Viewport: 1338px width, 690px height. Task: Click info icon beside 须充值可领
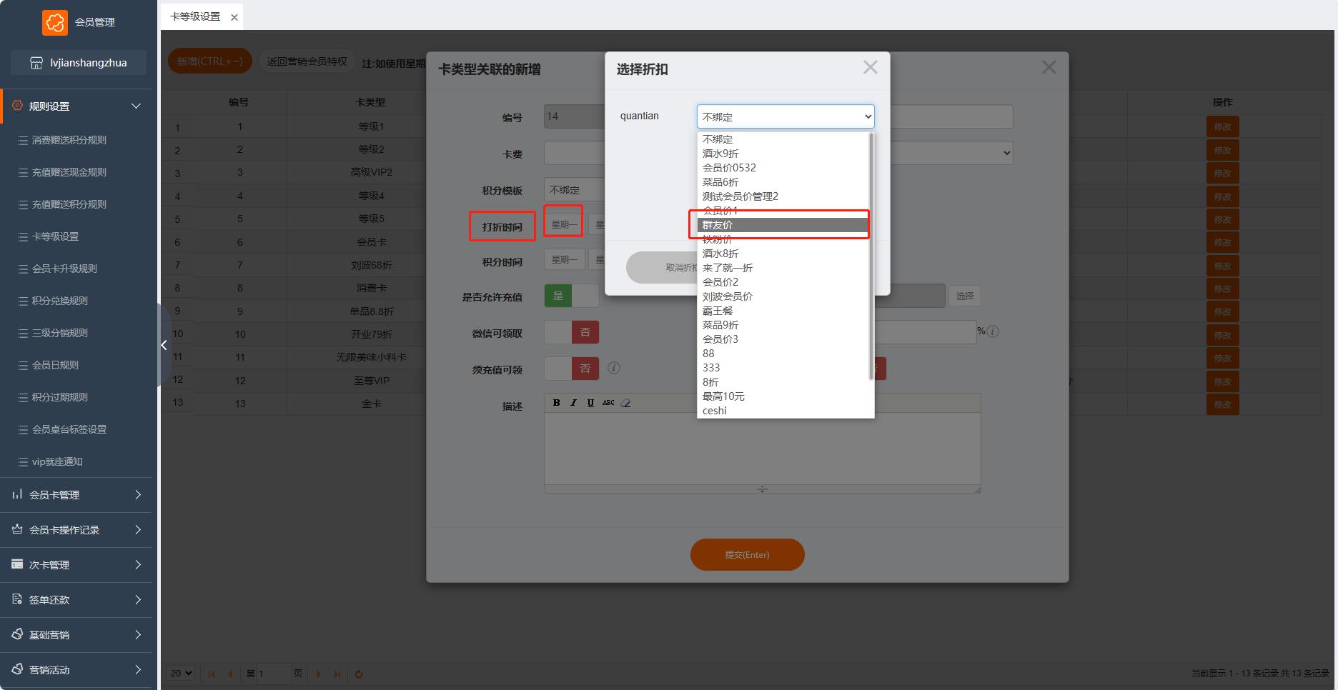click(613, 368)
